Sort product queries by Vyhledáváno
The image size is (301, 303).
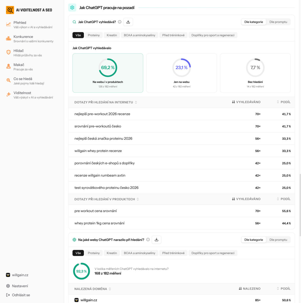[246, 199]
